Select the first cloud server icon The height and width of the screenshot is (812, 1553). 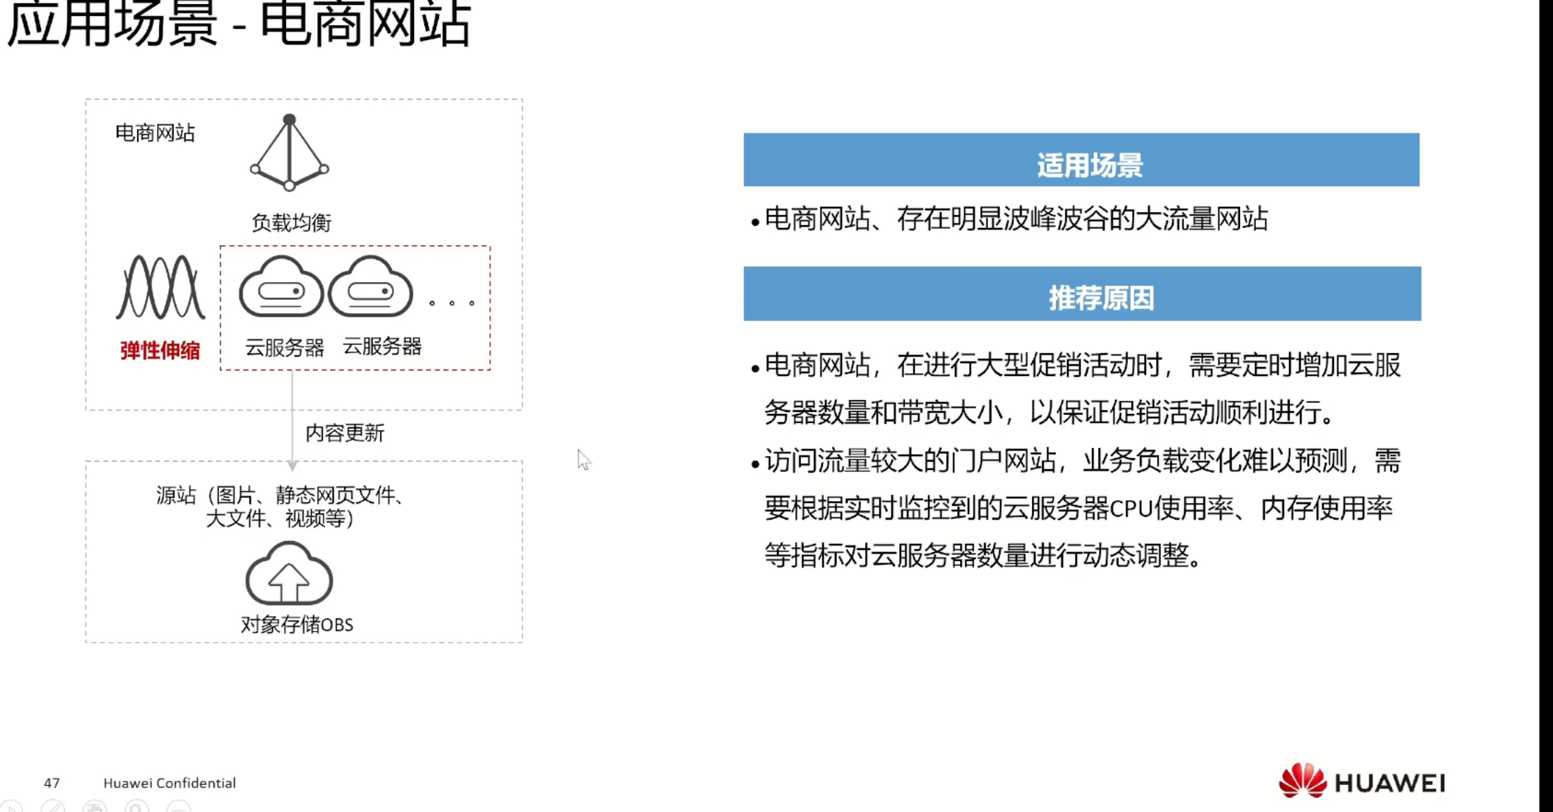click(x=281, y=287)
